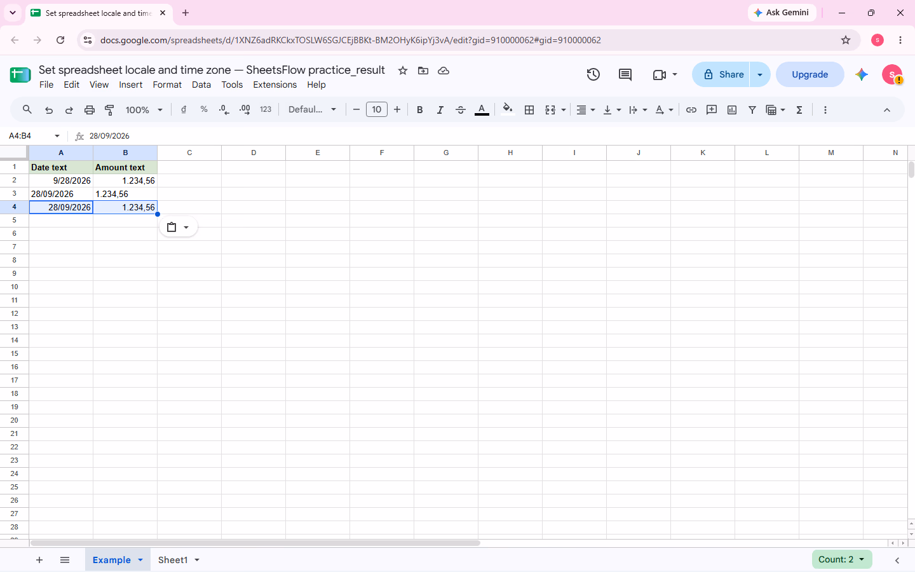This screenshot has height=572, width=915.
Task: Move document to a folder
Action: coord(423,71)
